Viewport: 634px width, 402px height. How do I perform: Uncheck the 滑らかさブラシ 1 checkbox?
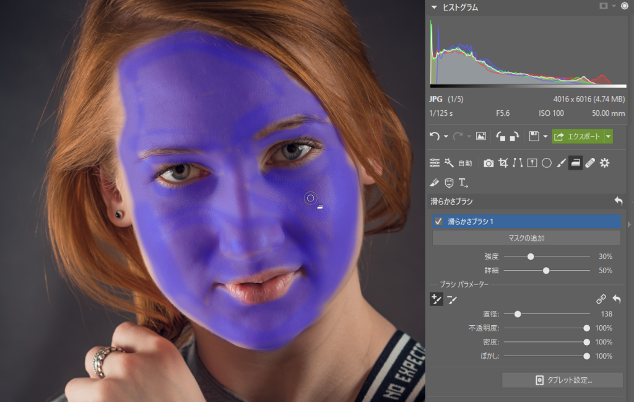pyautogui.click(x=438, y=221)
